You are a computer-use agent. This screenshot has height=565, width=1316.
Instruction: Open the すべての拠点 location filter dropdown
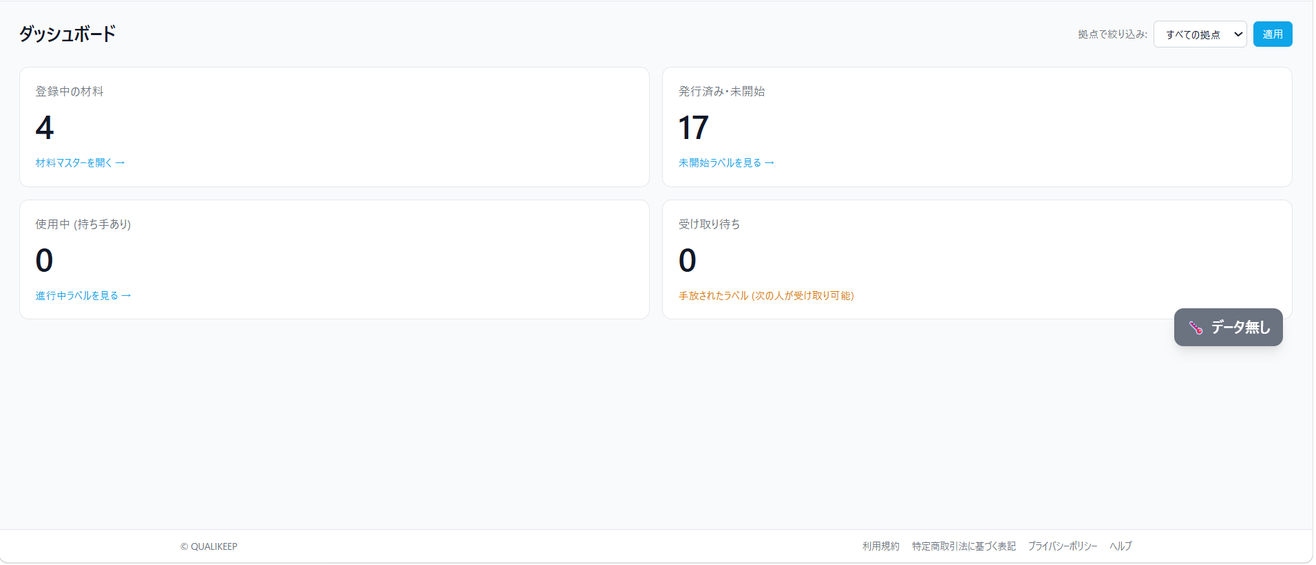point(1200,34)
